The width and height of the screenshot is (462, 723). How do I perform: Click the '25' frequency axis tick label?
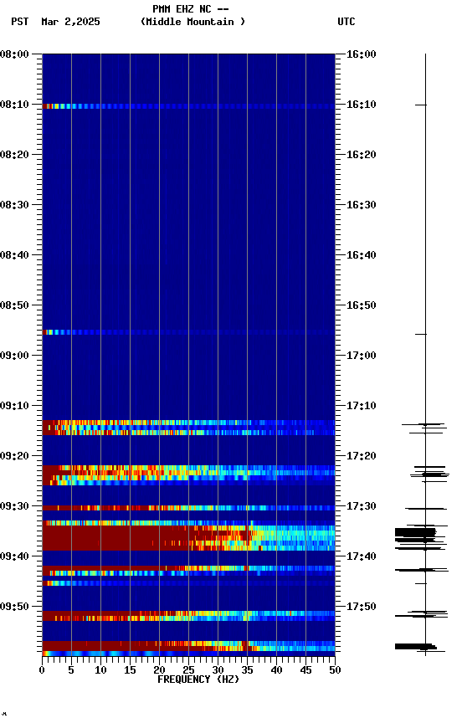click(188, 670)
